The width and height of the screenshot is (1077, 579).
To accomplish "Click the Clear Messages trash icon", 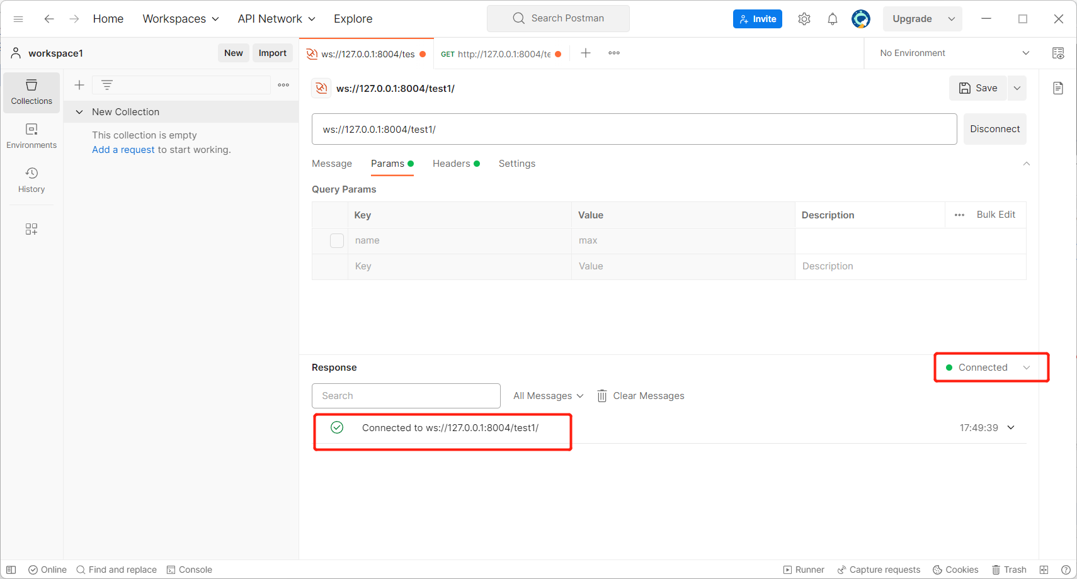I will [602, 396].
